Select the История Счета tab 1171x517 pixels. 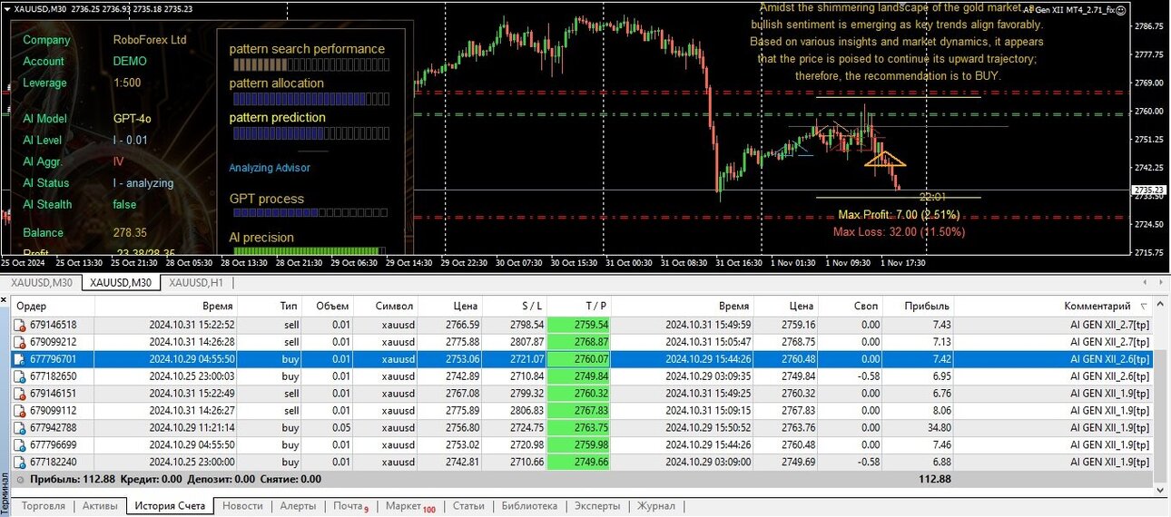(170, 506)
